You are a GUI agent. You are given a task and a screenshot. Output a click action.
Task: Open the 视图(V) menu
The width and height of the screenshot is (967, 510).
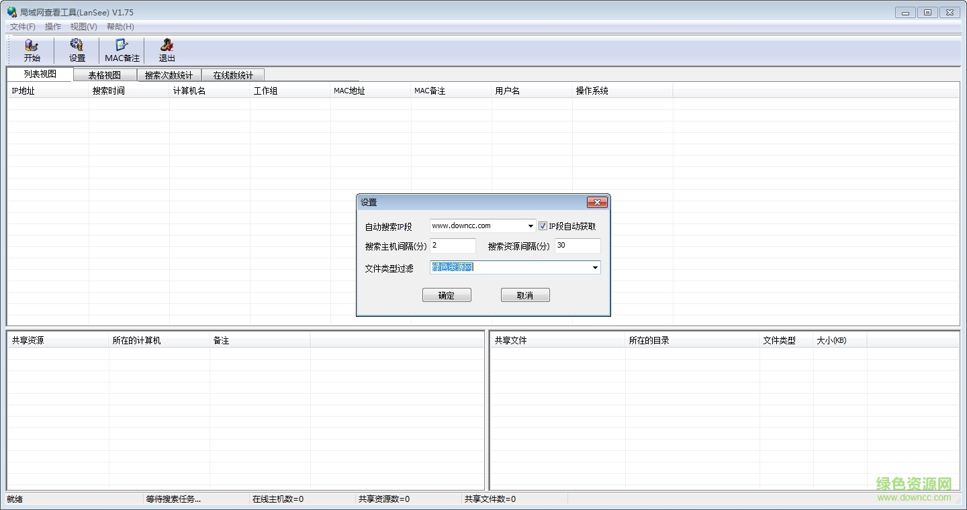click(84, 27)
